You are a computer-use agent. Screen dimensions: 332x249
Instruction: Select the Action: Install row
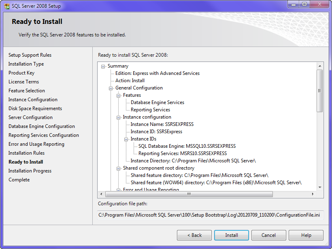click(x=130, y=81)
